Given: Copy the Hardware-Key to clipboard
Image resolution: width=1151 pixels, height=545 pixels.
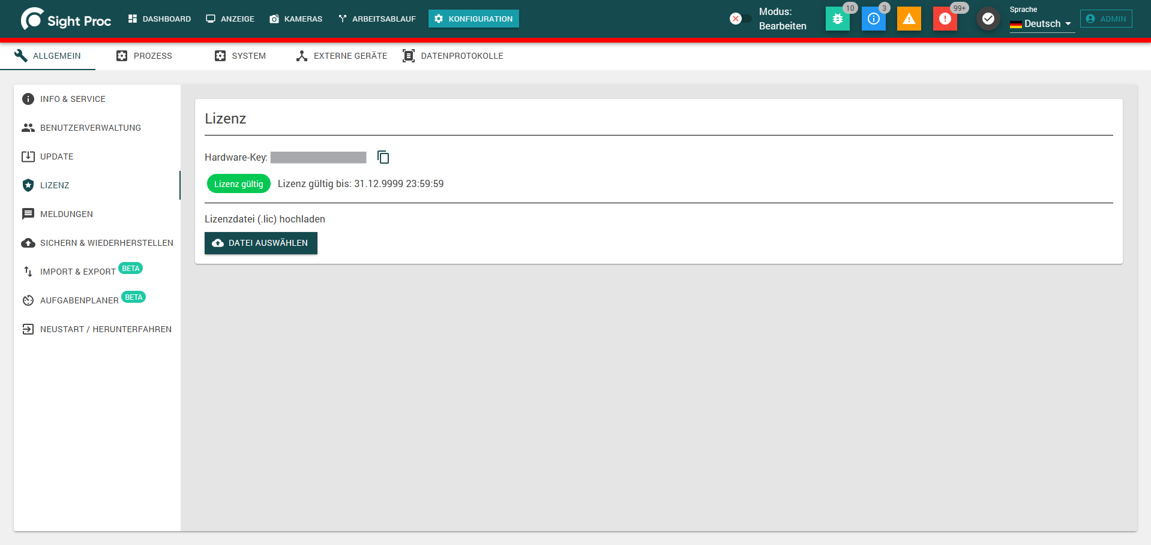Looking at the screenshot, I should (x=383, y=157).
